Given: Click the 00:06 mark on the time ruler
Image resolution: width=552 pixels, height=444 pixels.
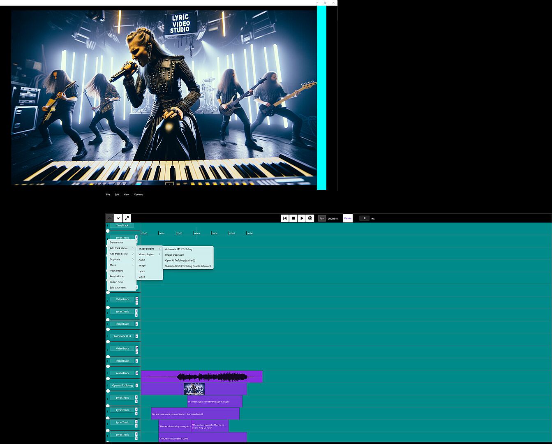Looking at the screenshot, I should [250, 234].
